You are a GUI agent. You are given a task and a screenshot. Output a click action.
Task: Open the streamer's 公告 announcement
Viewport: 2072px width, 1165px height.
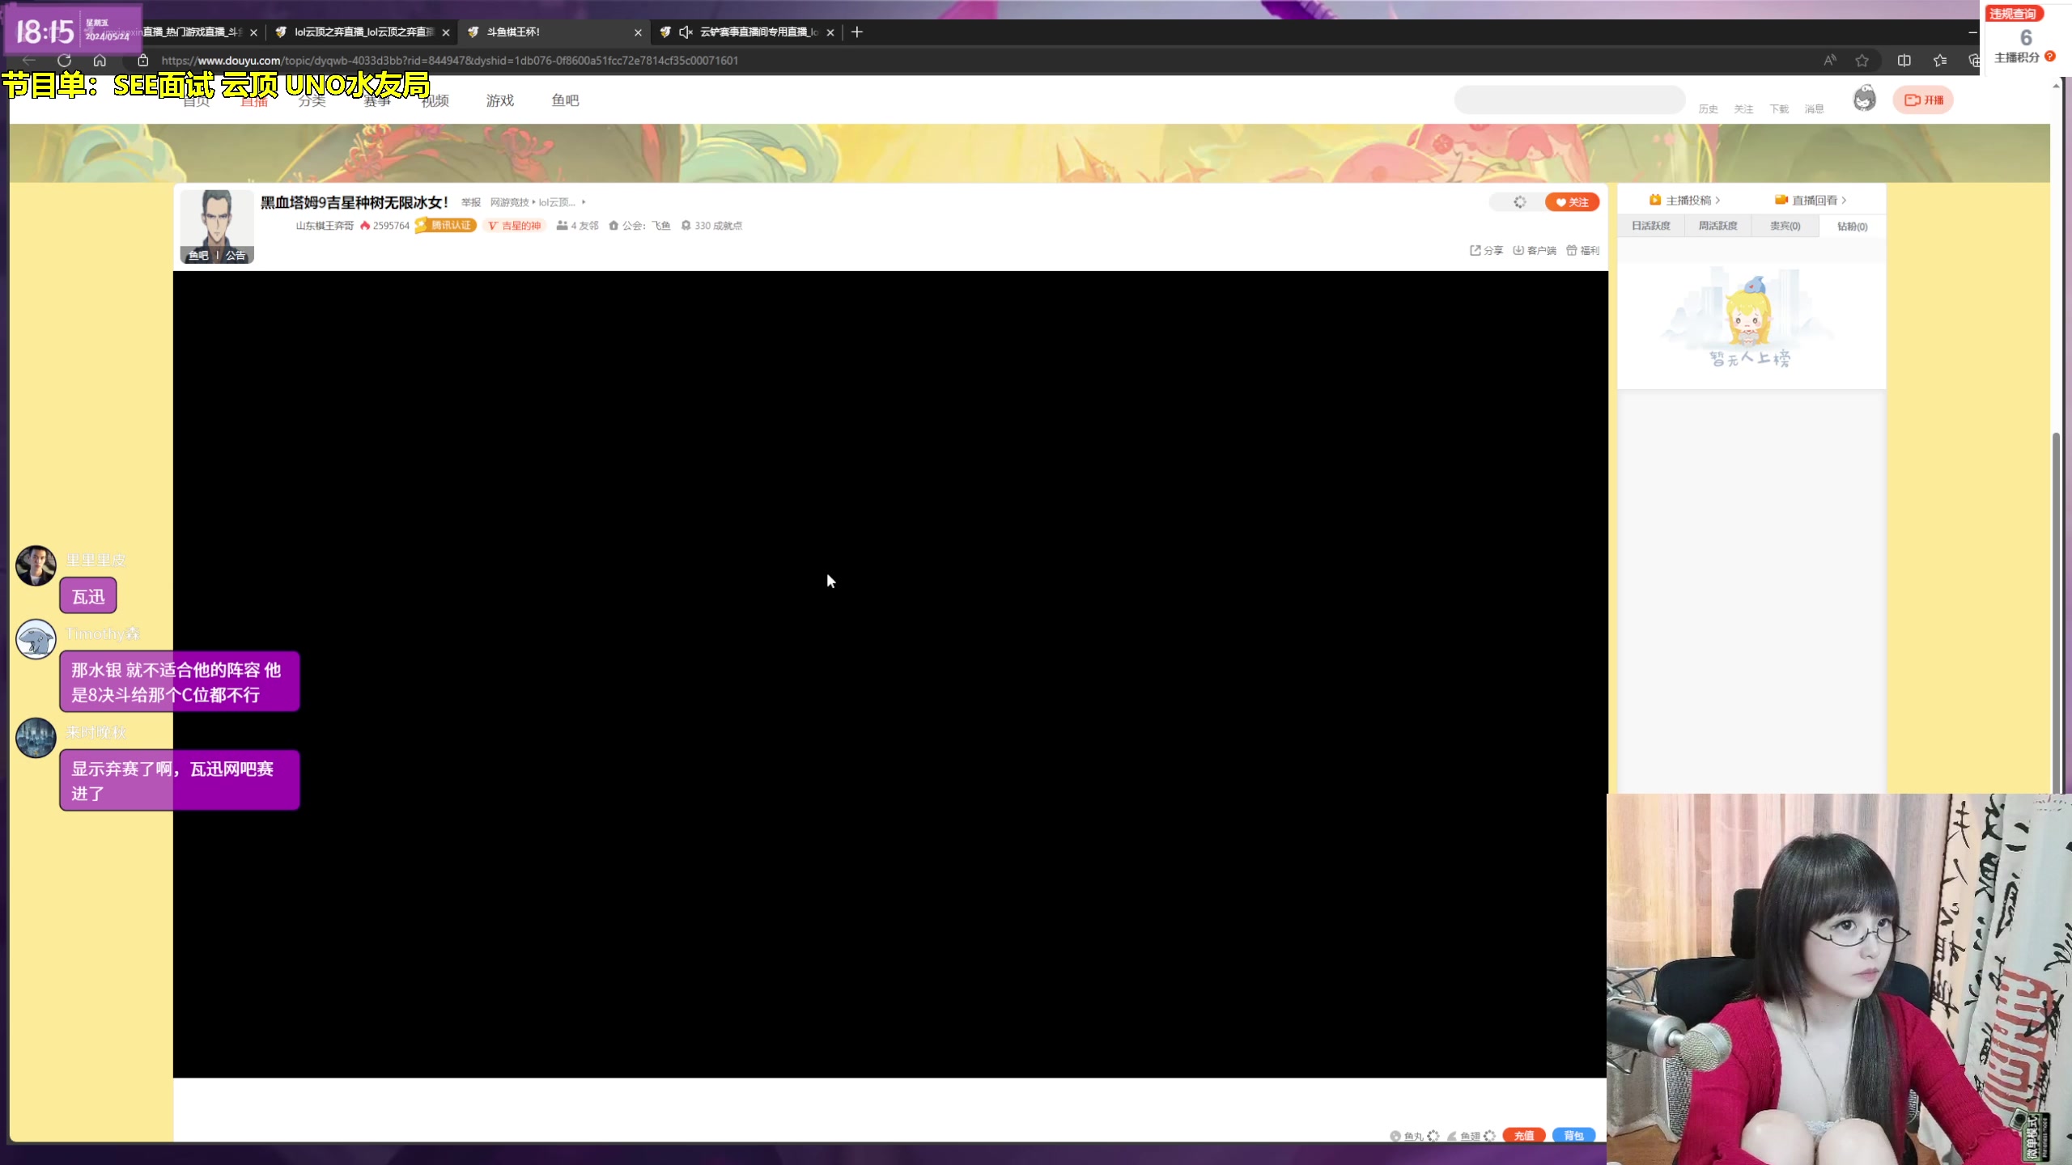tap(236, 256)
